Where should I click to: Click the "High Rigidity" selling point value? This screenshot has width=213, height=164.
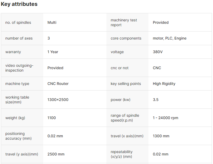click(164, 84)
